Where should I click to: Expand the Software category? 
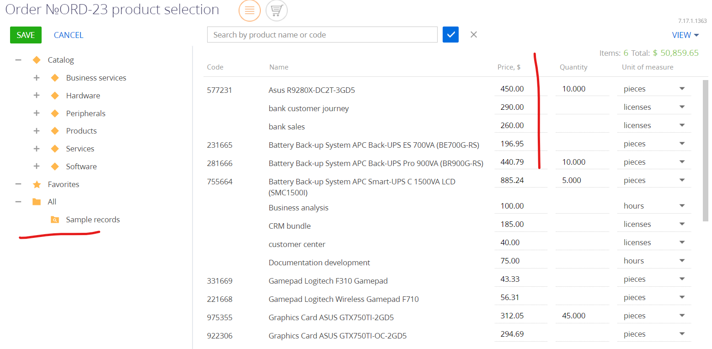(37, 166)
